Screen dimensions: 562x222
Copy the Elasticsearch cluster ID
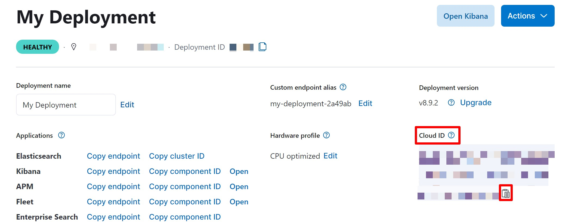177,156
